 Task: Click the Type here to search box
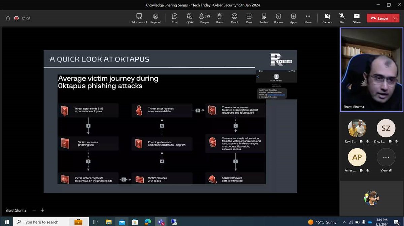[x=51, y=222]
